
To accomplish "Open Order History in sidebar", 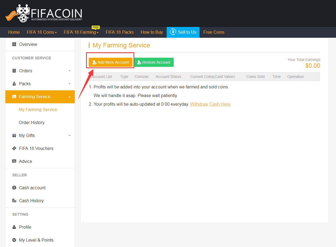I will point(32,122).
